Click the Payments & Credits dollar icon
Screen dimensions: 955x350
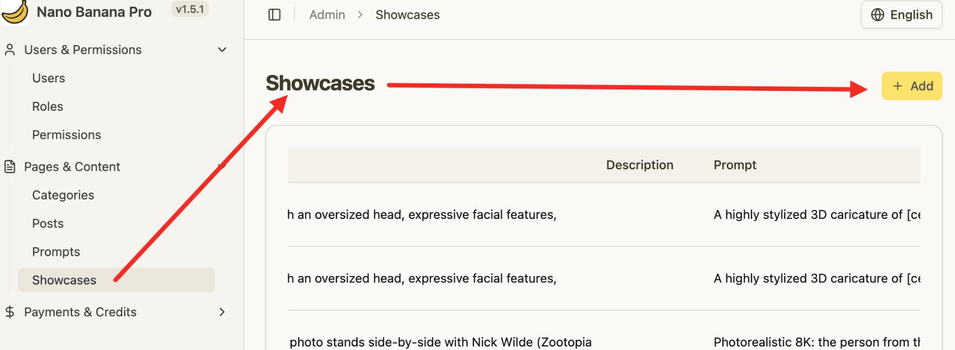10,312
